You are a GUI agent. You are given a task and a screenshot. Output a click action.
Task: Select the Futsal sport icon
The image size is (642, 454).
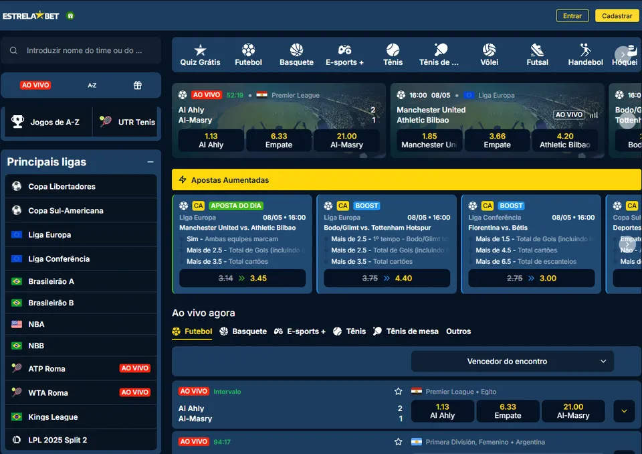pyautogui.click(x=537, y=50)
